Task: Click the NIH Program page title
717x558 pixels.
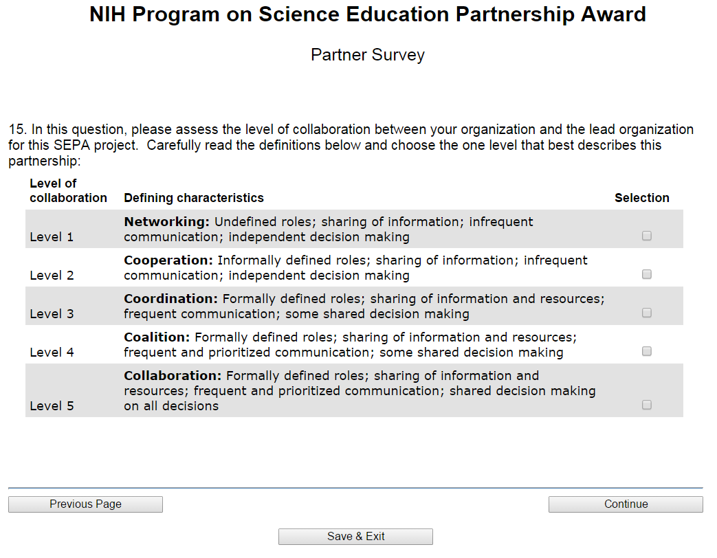Action: point(368,14)
